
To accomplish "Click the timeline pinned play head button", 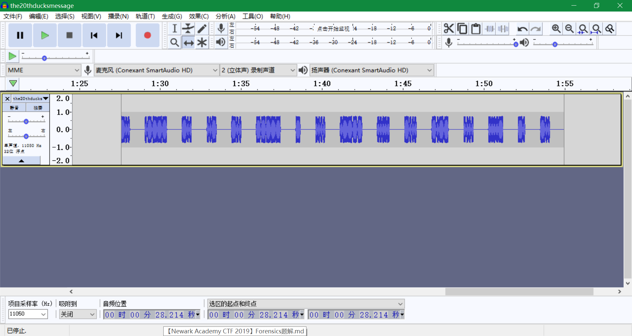I will pyautogui.click(x=13, y=84).
